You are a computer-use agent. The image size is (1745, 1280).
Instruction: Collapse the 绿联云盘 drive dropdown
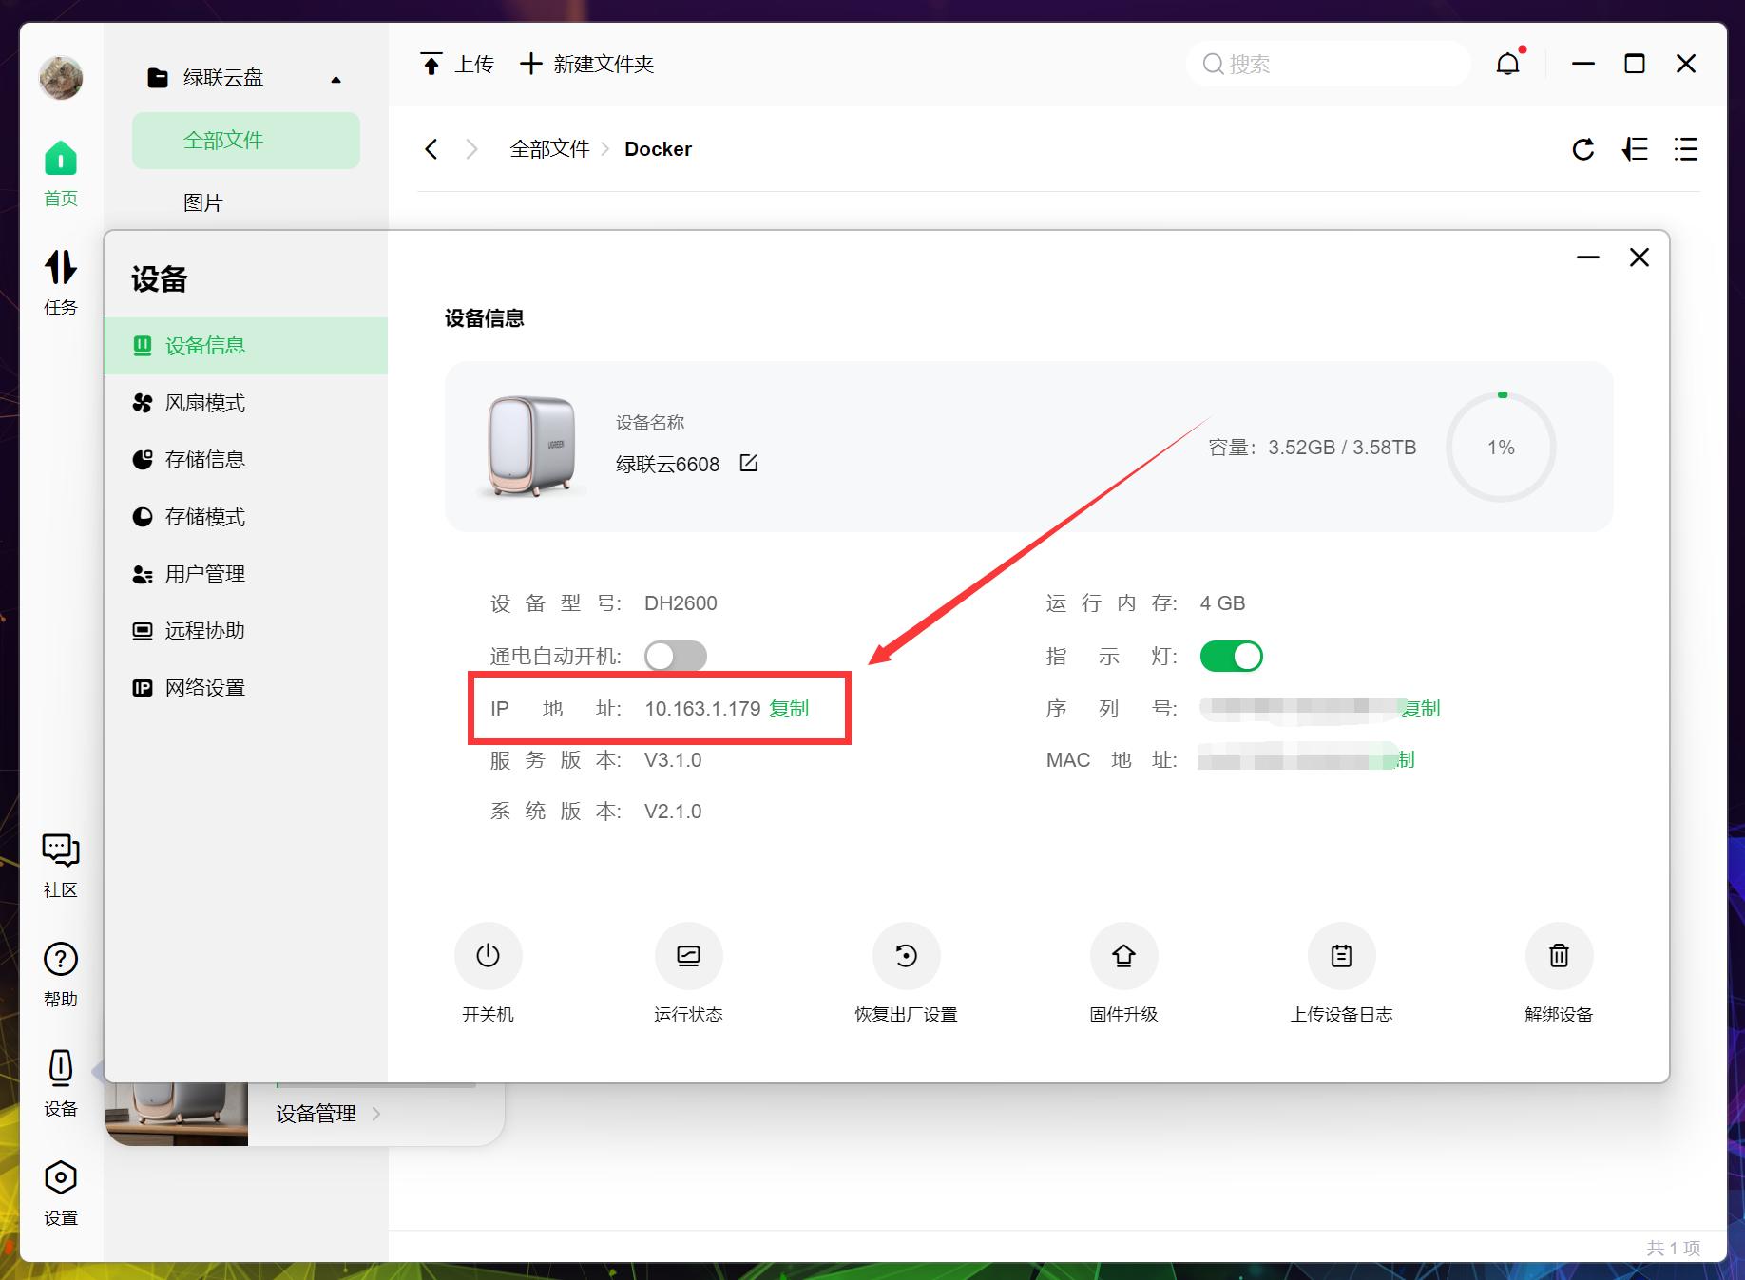pos(336,80)
